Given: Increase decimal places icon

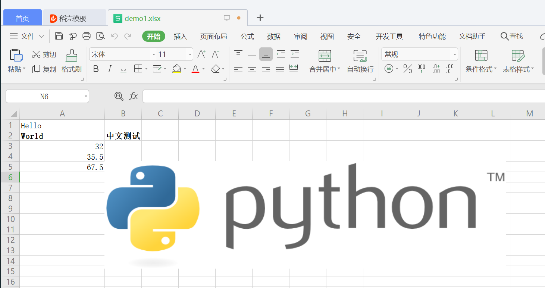Looking at the screenshot, I should tap(436, 69).
